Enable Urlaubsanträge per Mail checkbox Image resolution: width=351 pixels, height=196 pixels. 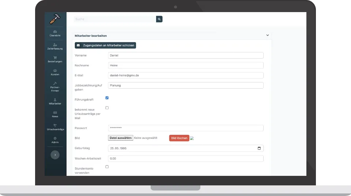coord(107,108)
